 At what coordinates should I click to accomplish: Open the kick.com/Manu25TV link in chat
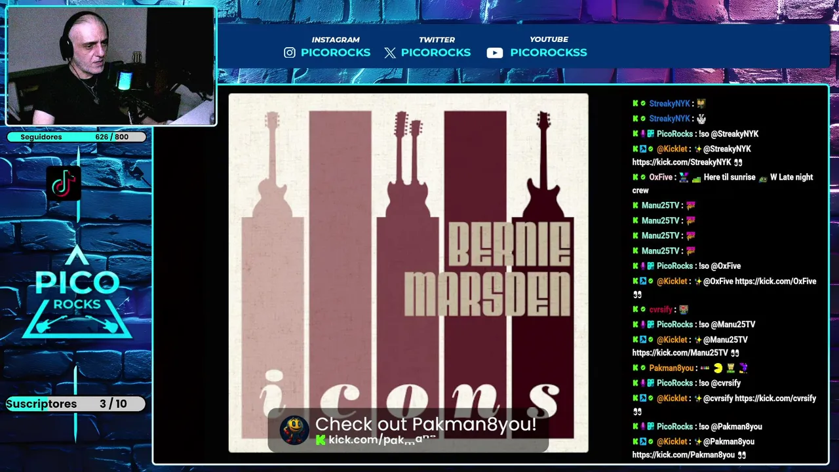(x=680, y=353)
